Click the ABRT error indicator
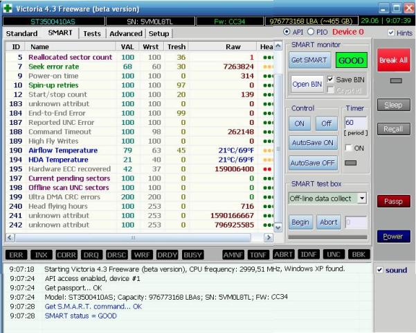This screenshot has height=333, width=416. 284,255
